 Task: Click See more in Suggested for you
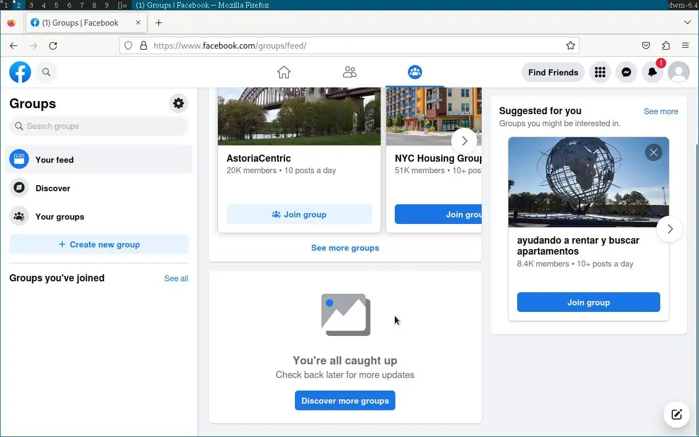pos(661,111)
